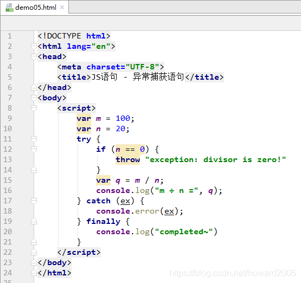Viewport: 301px width, 283px height.
Task: Click the closing body tag
Action: (55, 262)
